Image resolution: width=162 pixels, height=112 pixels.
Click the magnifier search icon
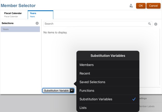click(x=150, y=24)
